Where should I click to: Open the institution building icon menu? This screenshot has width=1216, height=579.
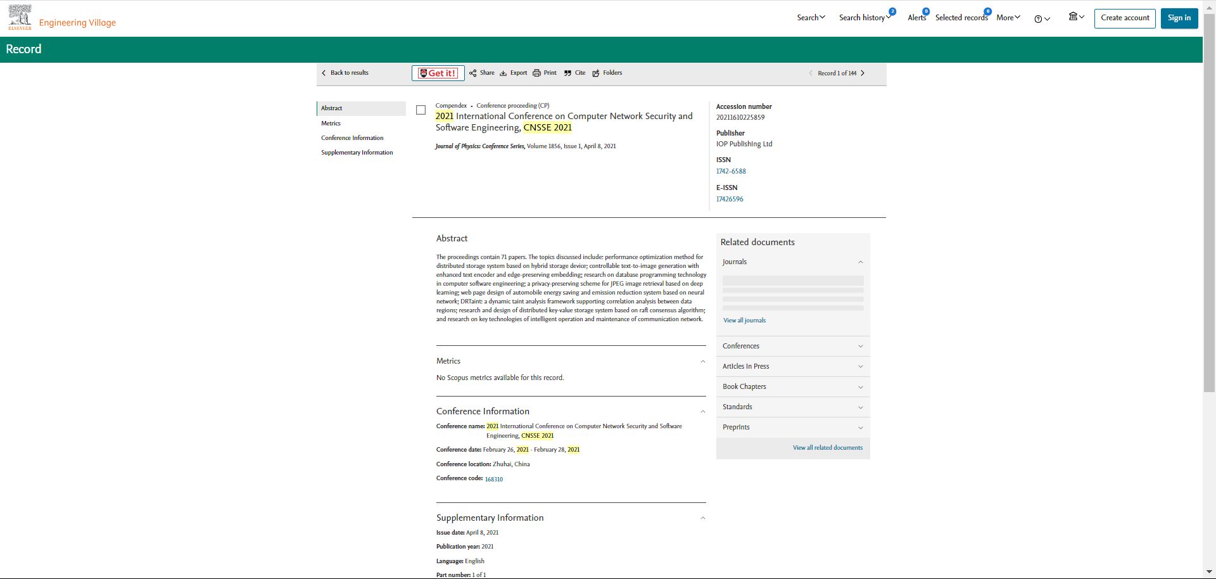pos(1076,17)
